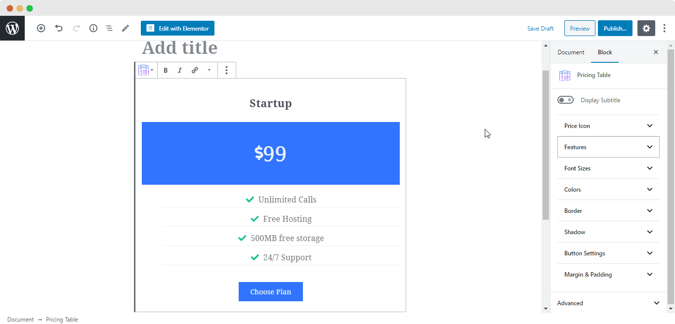The image size is (675, 324).
Task: Switch to the Document tab
Action: pos(571,52)
